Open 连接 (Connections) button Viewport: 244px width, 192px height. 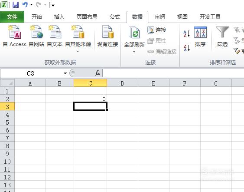[157, 30]
